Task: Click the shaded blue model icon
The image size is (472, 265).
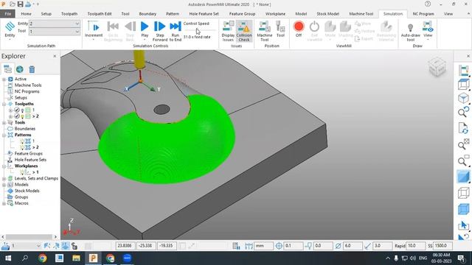Action: [x=464, y=177]
